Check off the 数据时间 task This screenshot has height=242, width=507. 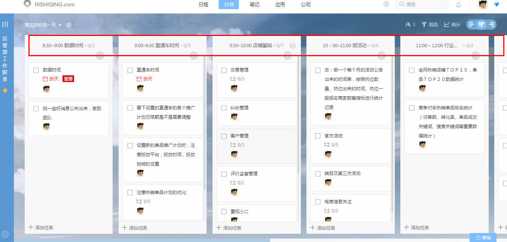coord(36,70)
